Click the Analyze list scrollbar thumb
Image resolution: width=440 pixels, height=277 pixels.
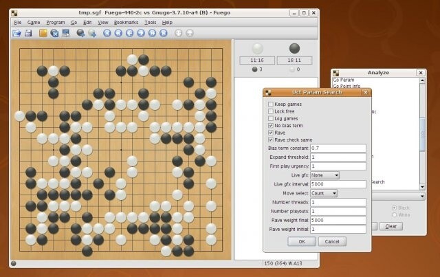tap(422, 134)
